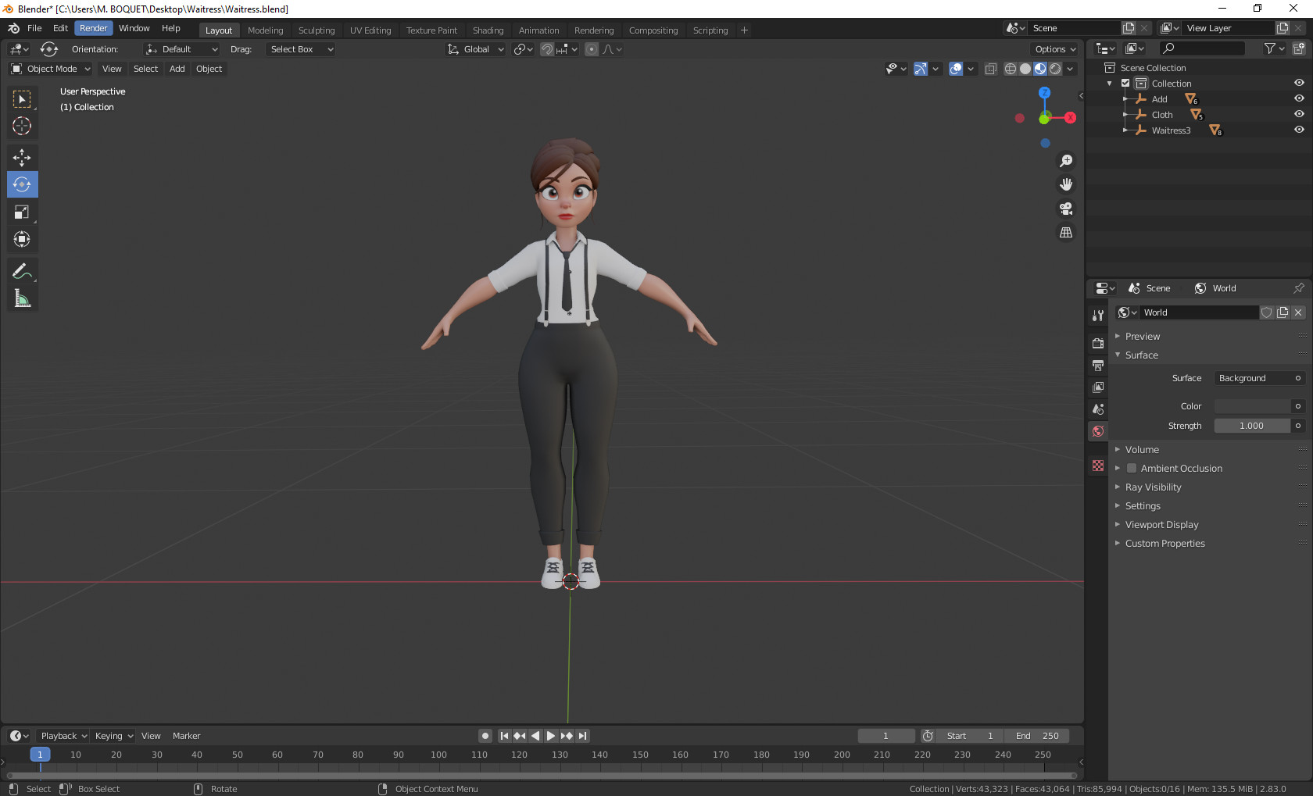Play the animation in the timeline

(x=551, y=735)
